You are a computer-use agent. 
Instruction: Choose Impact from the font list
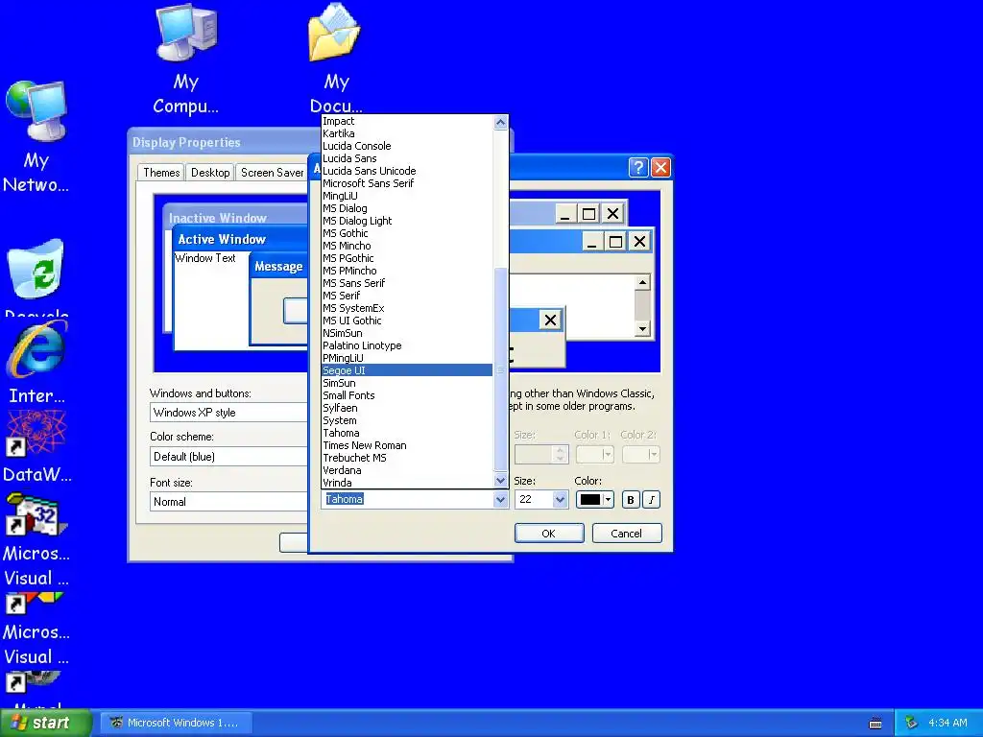(407, 121)
